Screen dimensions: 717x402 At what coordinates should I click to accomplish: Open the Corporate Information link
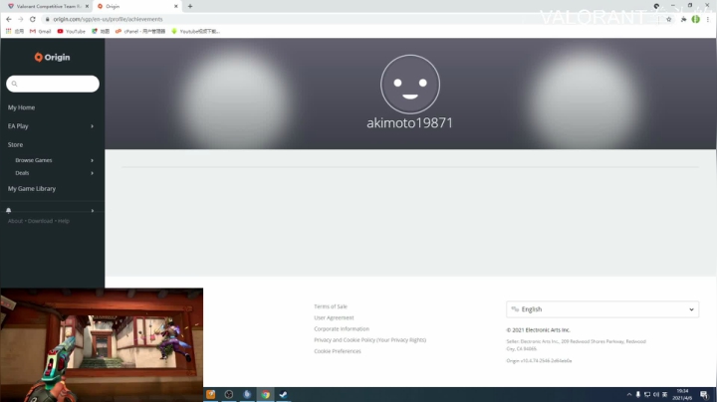tap(342, 329)
